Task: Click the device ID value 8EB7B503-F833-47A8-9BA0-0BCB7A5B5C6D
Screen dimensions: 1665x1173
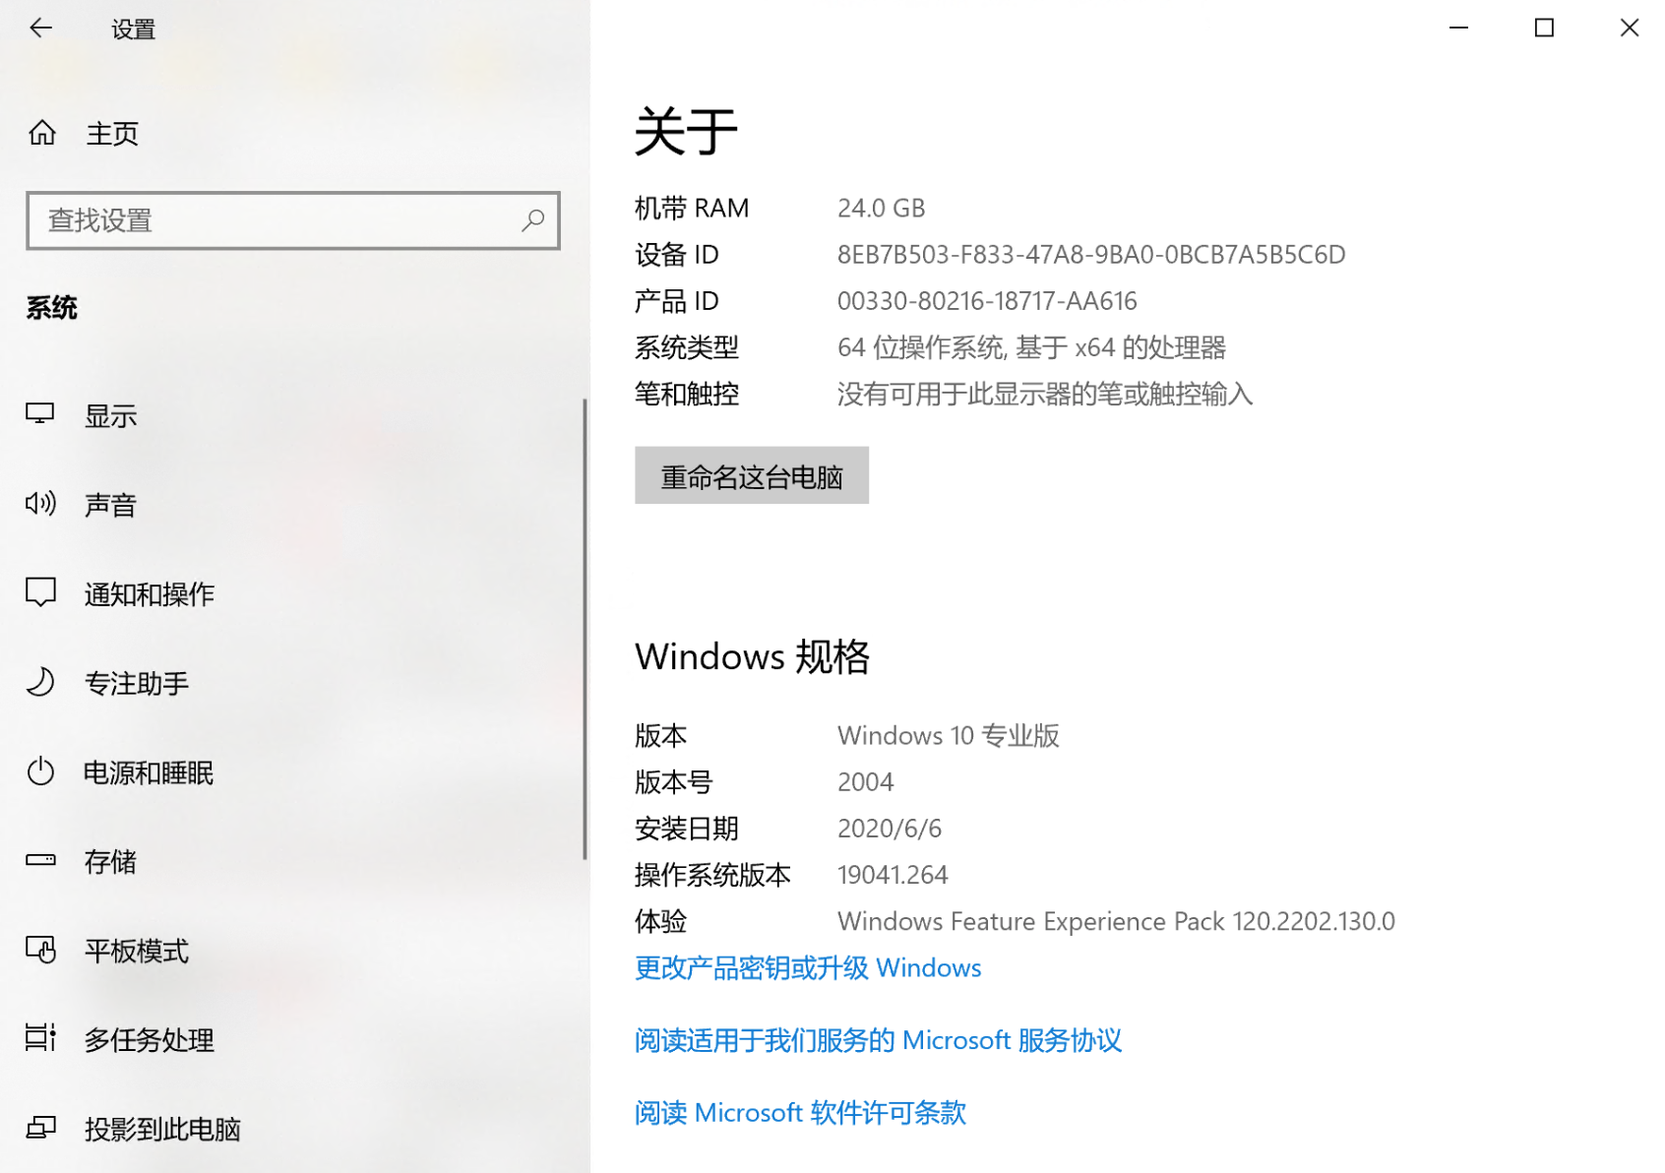Action: point(1091,255)
